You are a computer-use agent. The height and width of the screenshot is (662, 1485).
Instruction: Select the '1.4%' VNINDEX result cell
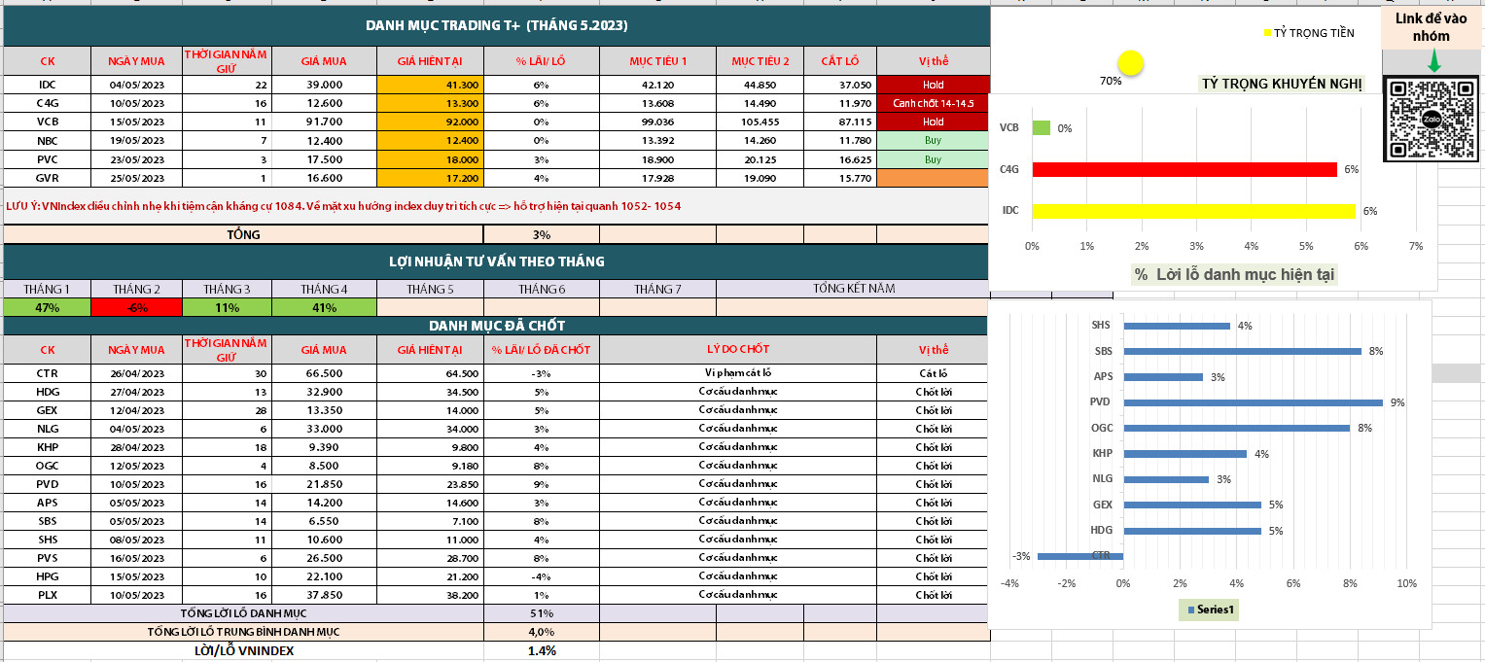point(542,650)
